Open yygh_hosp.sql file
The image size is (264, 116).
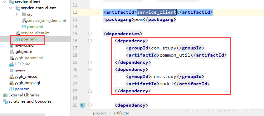point(27,83)
